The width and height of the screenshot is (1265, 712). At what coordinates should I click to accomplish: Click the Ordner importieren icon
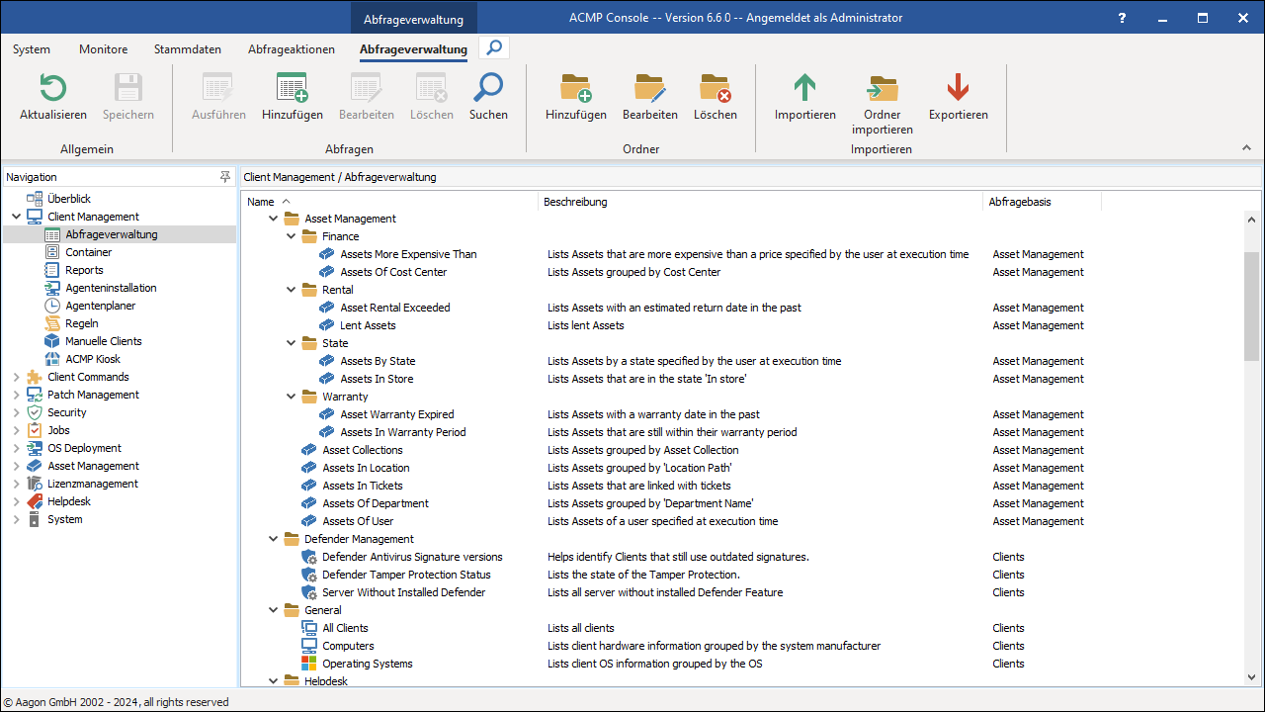pos(882,89)
